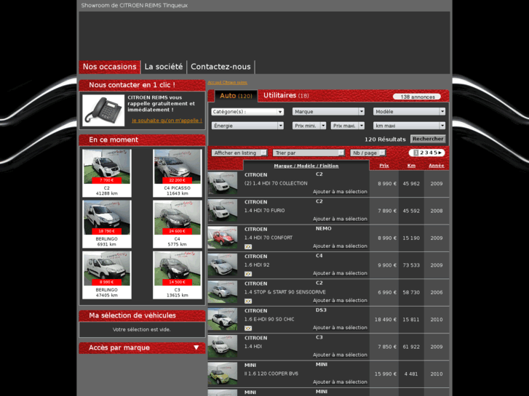Click the Accueil Citroen reims breadcrumb link
This screenshot has height=396, width=529.
coord(227,83)
